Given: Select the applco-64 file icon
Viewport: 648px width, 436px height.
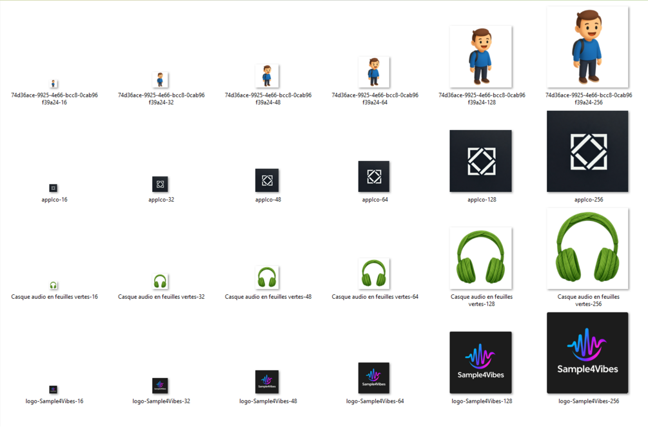Looking at the screenshot, I should tap(374, 176).
